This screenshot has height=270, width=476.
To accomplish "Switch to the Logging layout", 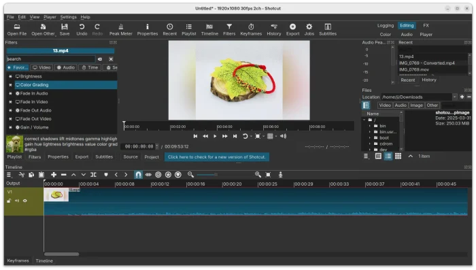I will point(386,26).
